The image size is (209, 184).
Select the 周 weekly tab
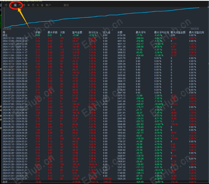15,5
